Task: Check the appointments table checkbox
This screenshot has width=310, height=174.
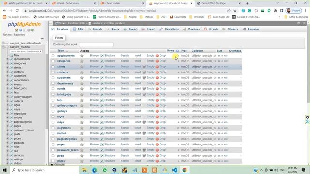Action: (53, 56)
